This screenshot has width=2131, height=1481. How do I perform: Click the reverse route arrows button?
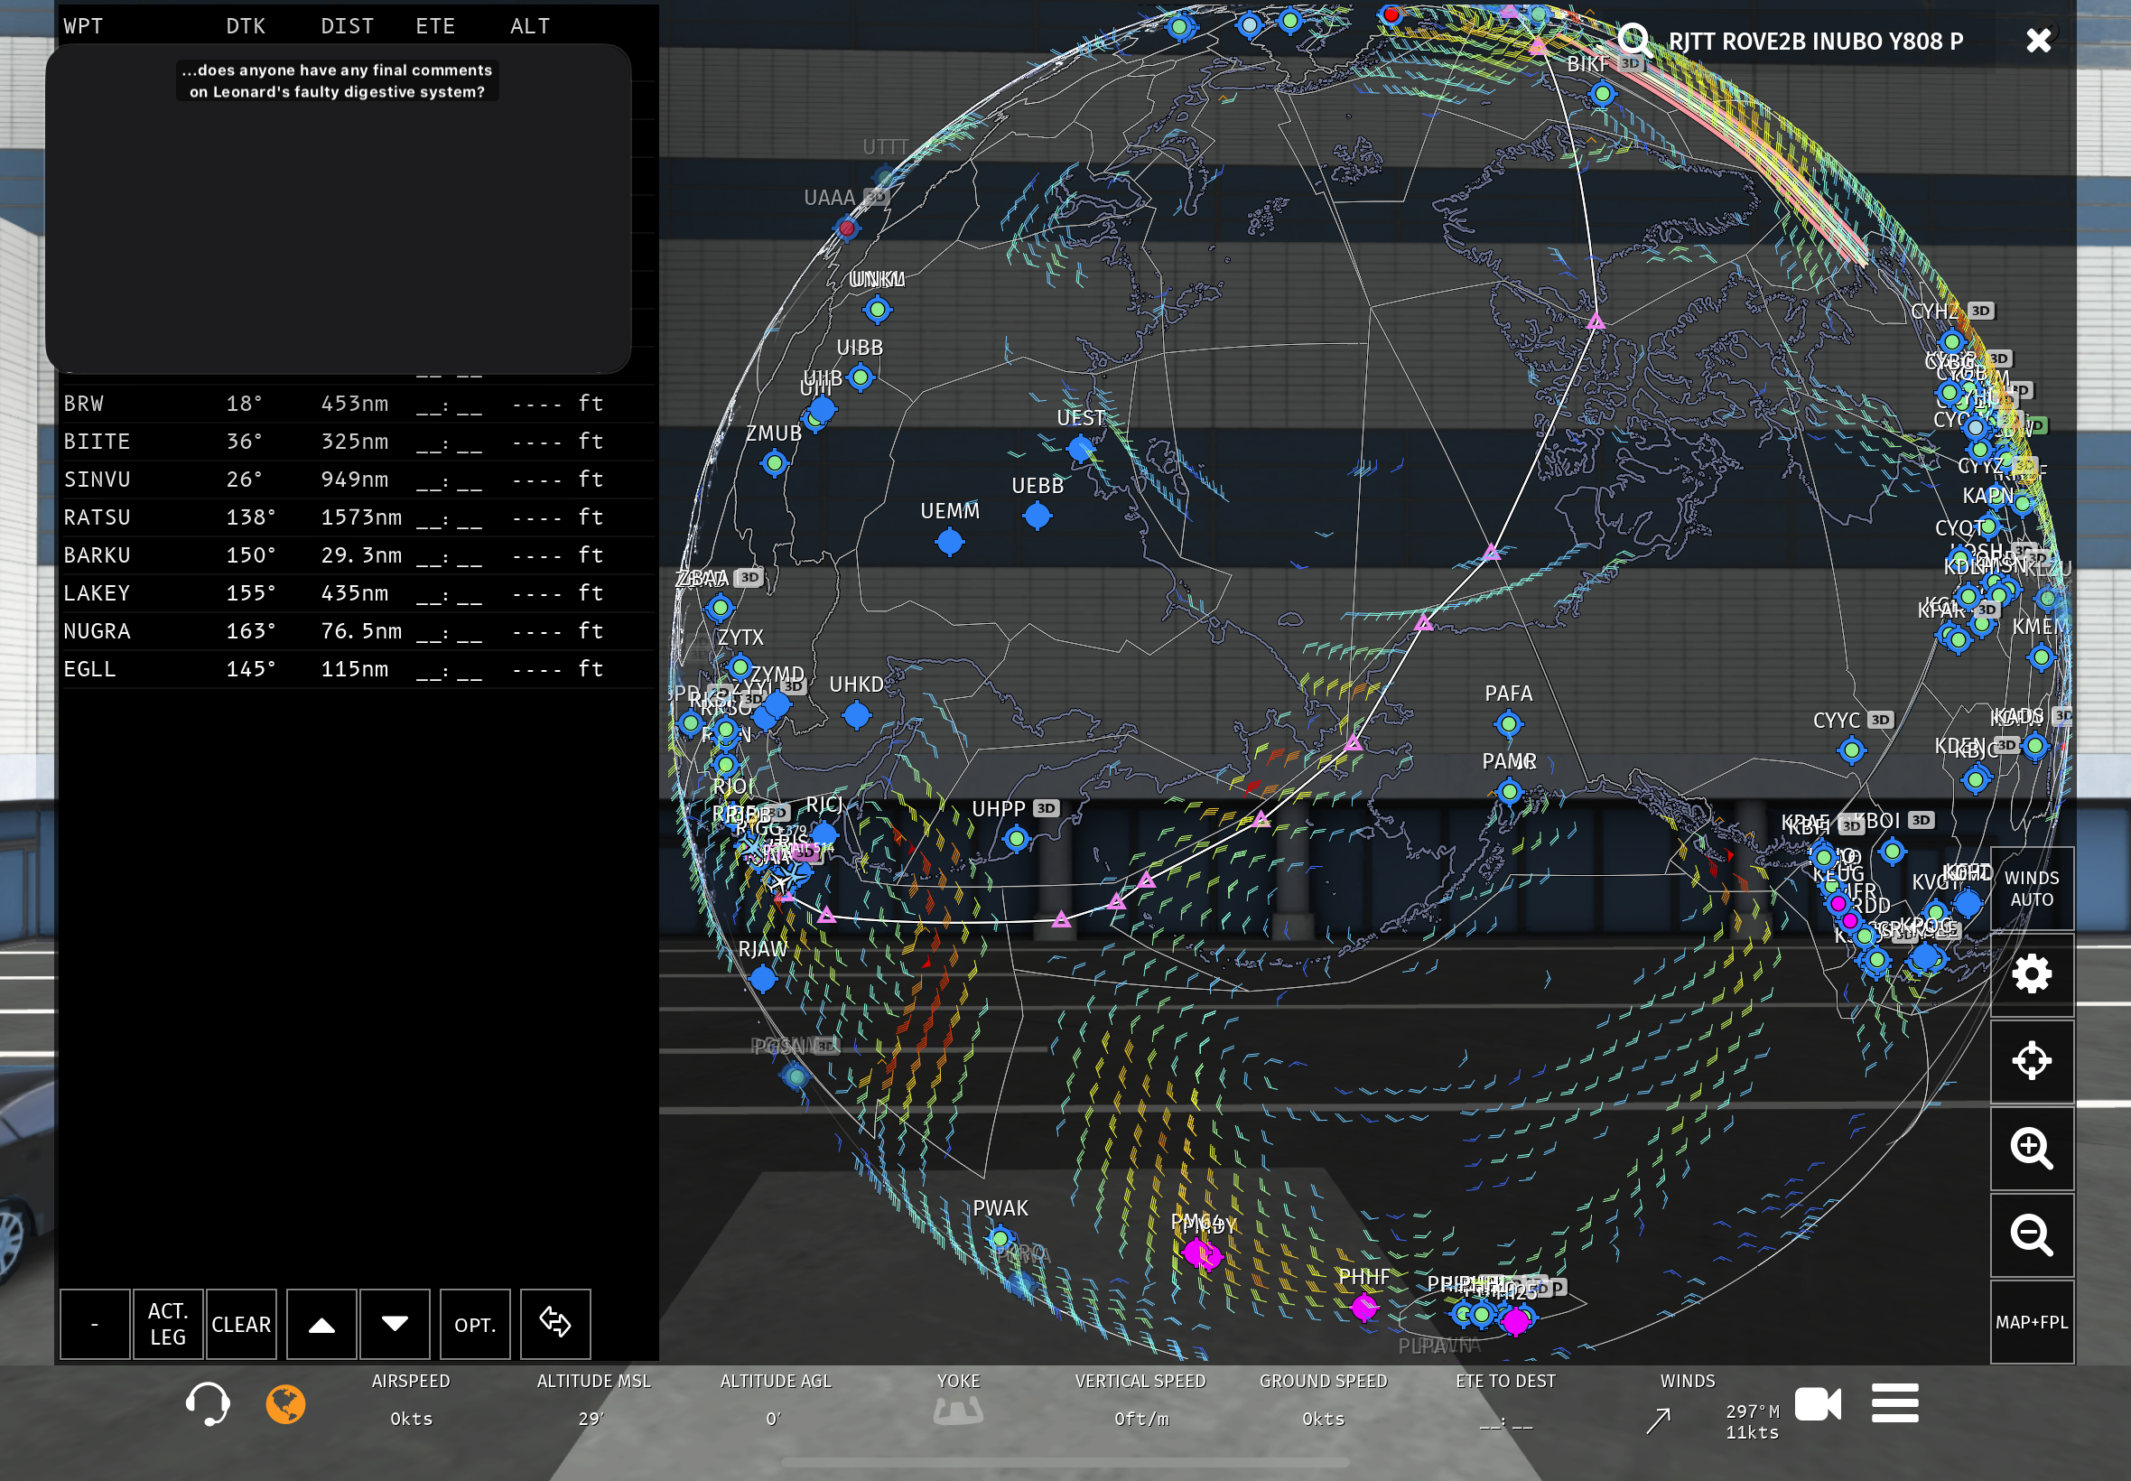[x=554, y=1324]
